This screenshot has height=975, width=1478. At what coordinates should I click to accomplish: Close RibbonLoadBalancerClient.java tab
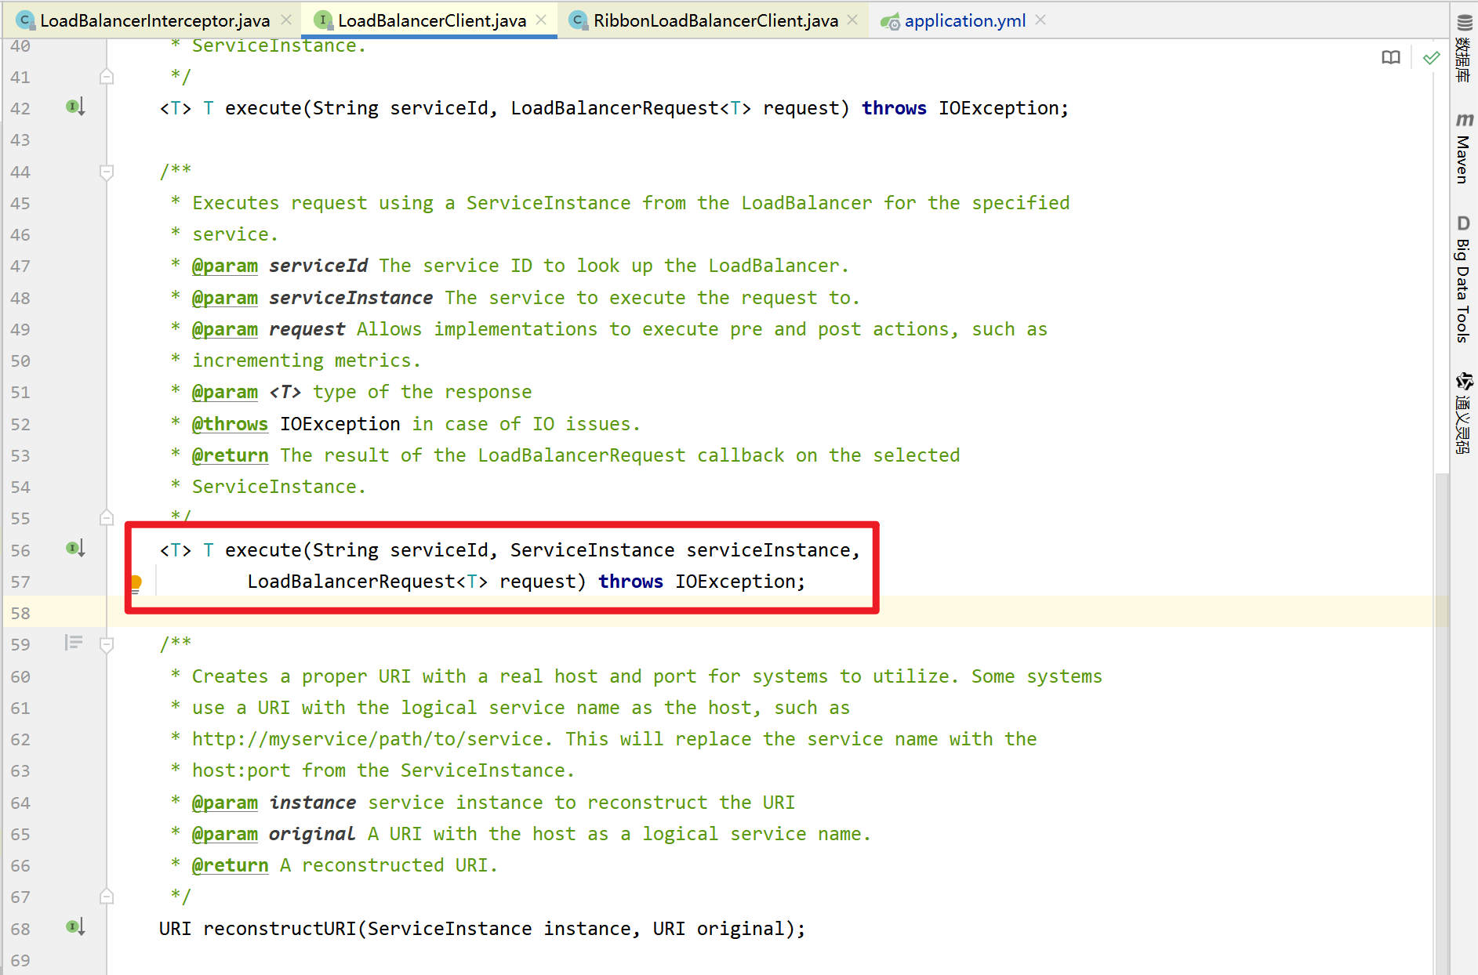852,20
